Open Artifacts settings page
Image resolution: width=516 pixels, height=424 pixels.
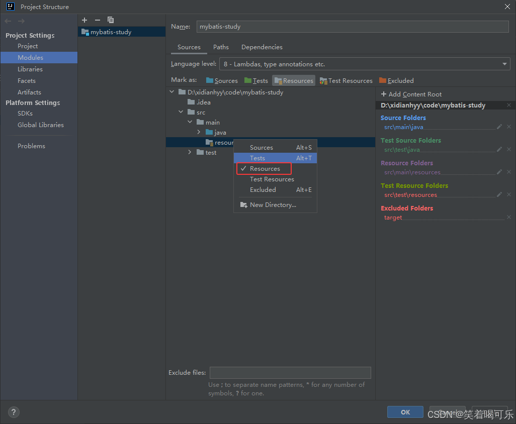coord(39,92)
